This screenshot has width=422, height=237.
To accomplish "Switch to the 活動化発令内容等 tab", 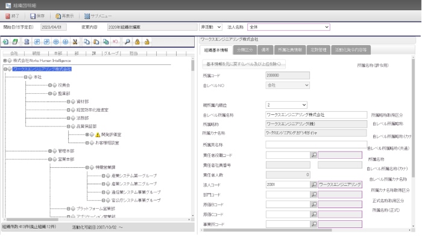I will (x=351, y=50).
